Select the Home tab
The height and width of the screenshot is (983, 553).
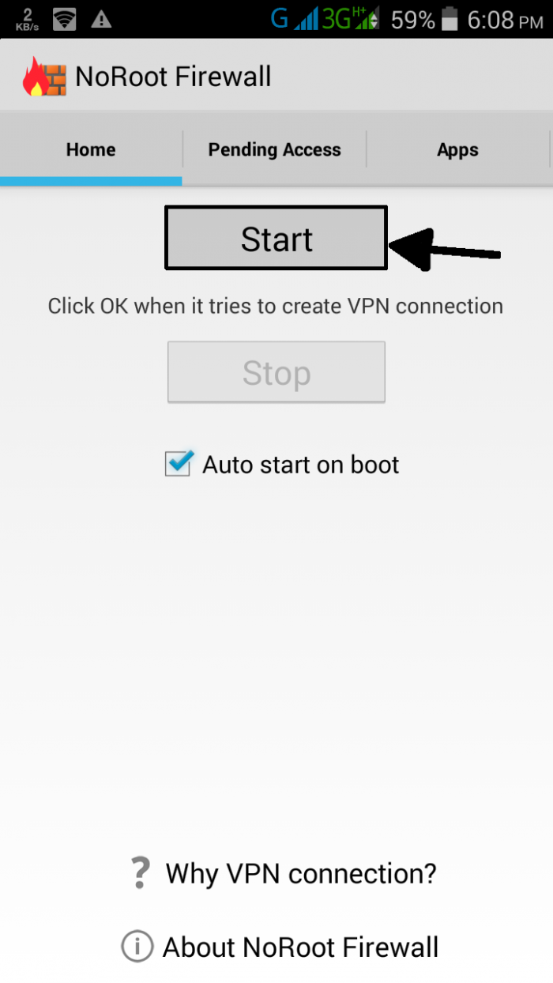91,149
